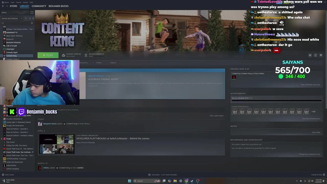
Task: Click the first locked achievement icon
Action: click(x=235, y=111)
